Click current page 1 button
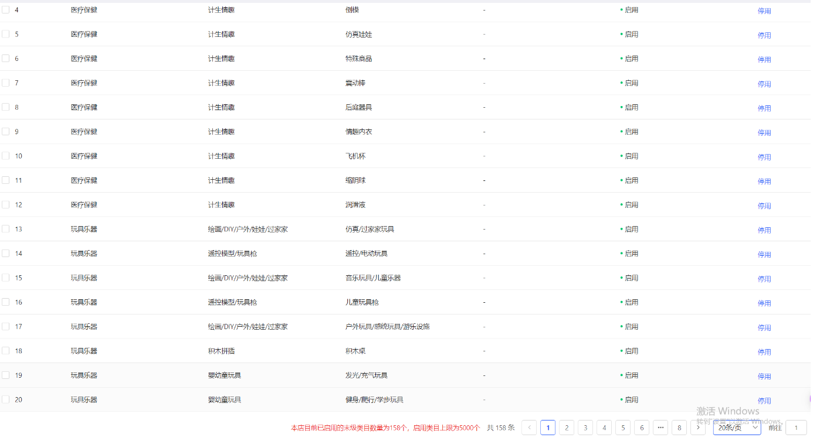This screenshot has height=441, width=830. [548, 428]
